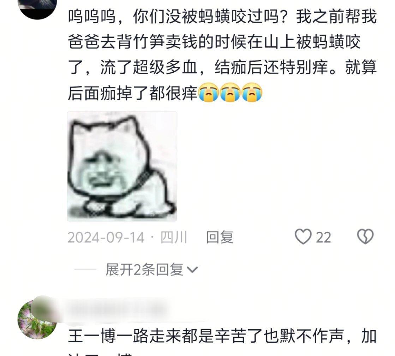Click the short line before 展开2条回复

click(85, 270)
